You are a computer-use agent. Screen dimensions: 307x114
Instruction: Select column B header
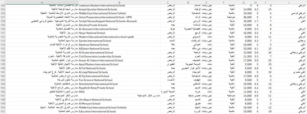point(119,2)
